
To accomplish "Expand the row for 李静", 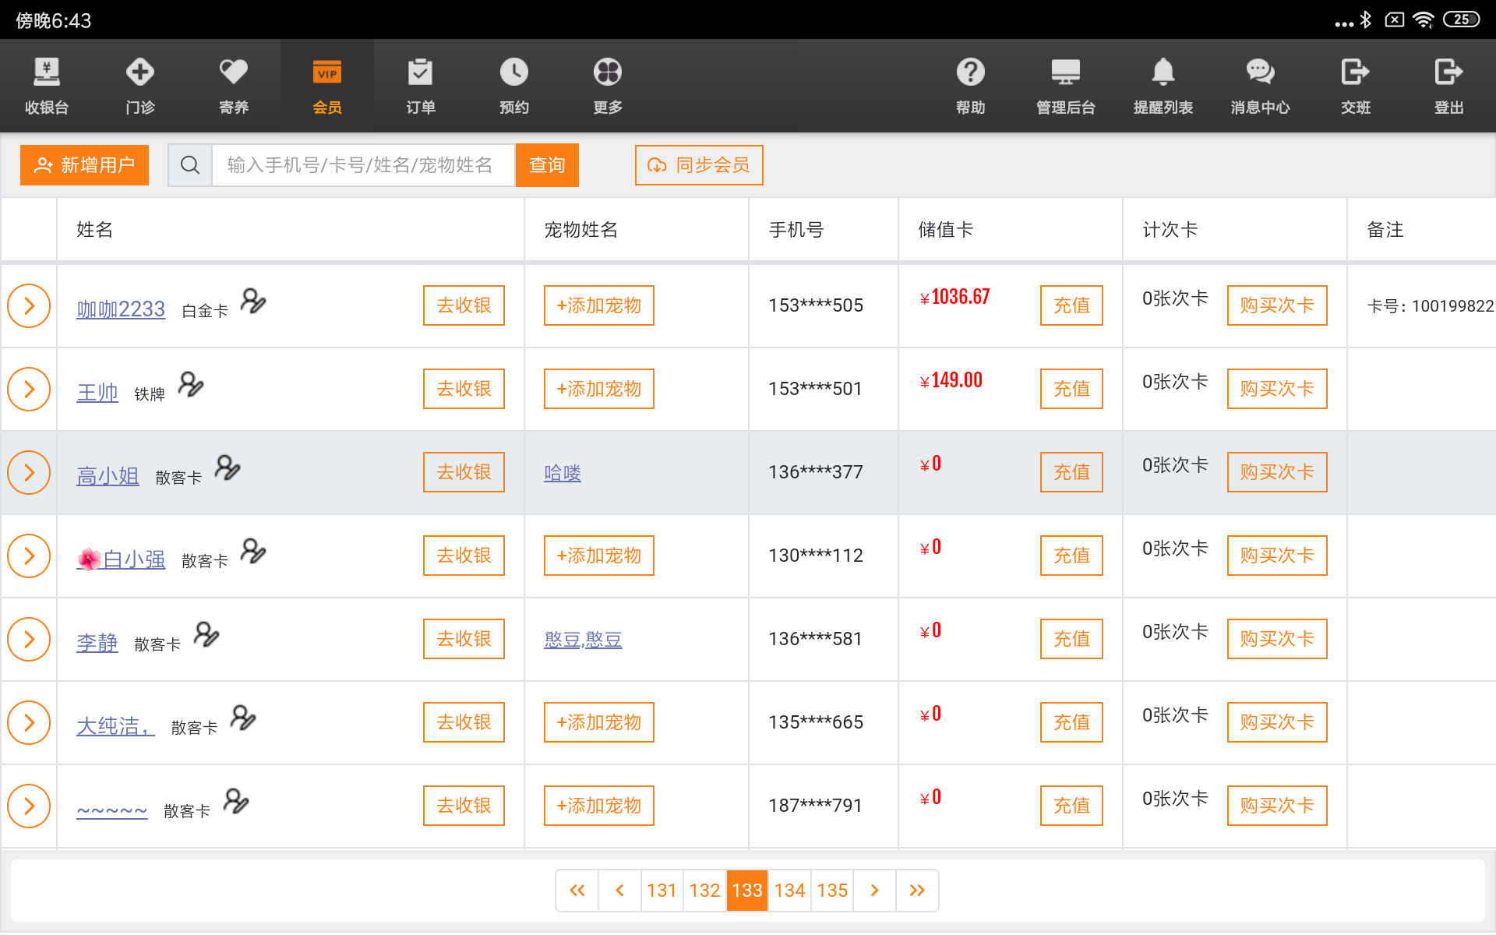I will [29, 639].
